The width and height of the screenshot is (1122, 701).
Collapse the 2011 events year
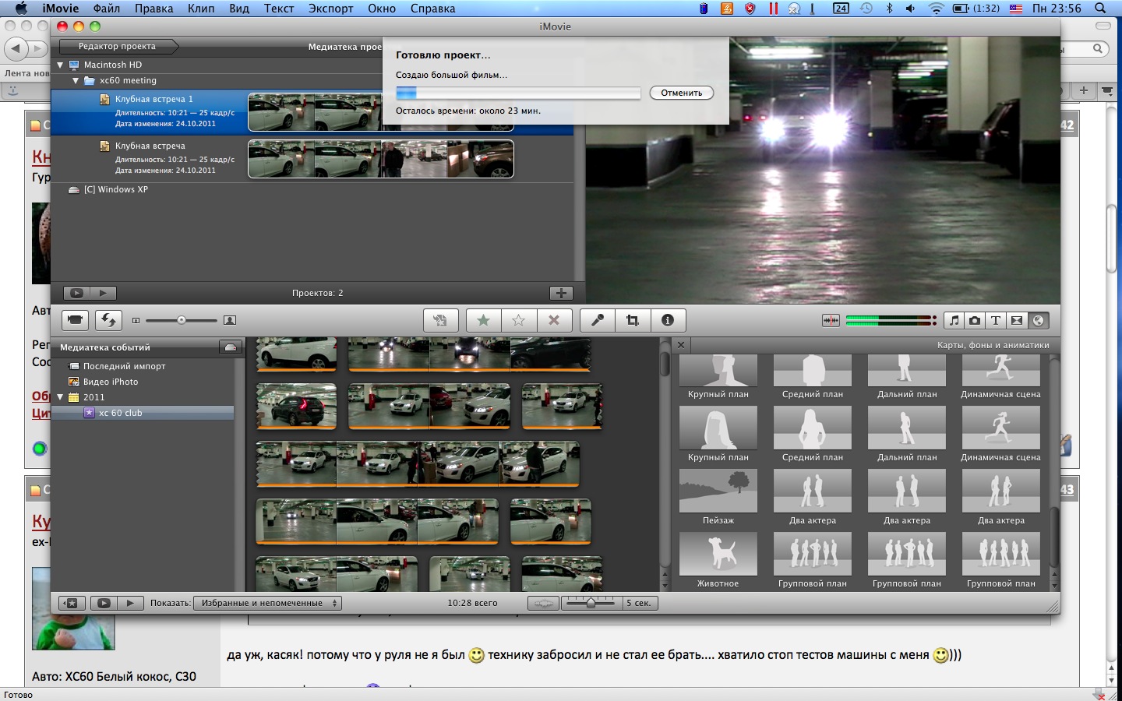pos(60,397)
